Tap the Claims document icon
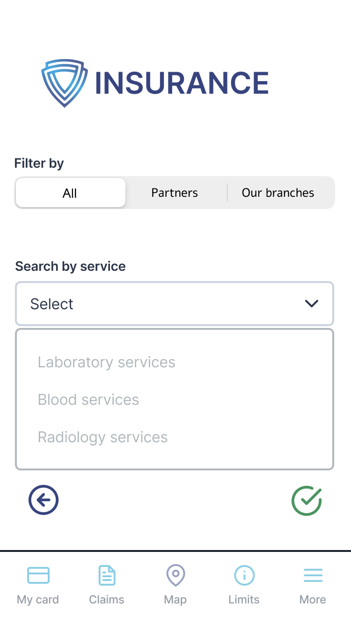The height and width of the screenshot is (625, 351). pyautogui.click(x=107, y=575)
